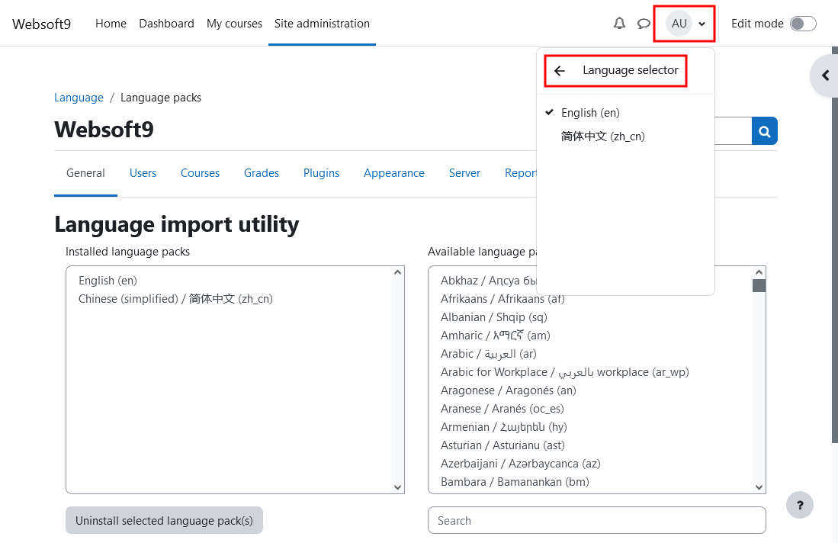
Task: Open the Plugins tab
Action: pyautogui.click(x=321, y=173)
